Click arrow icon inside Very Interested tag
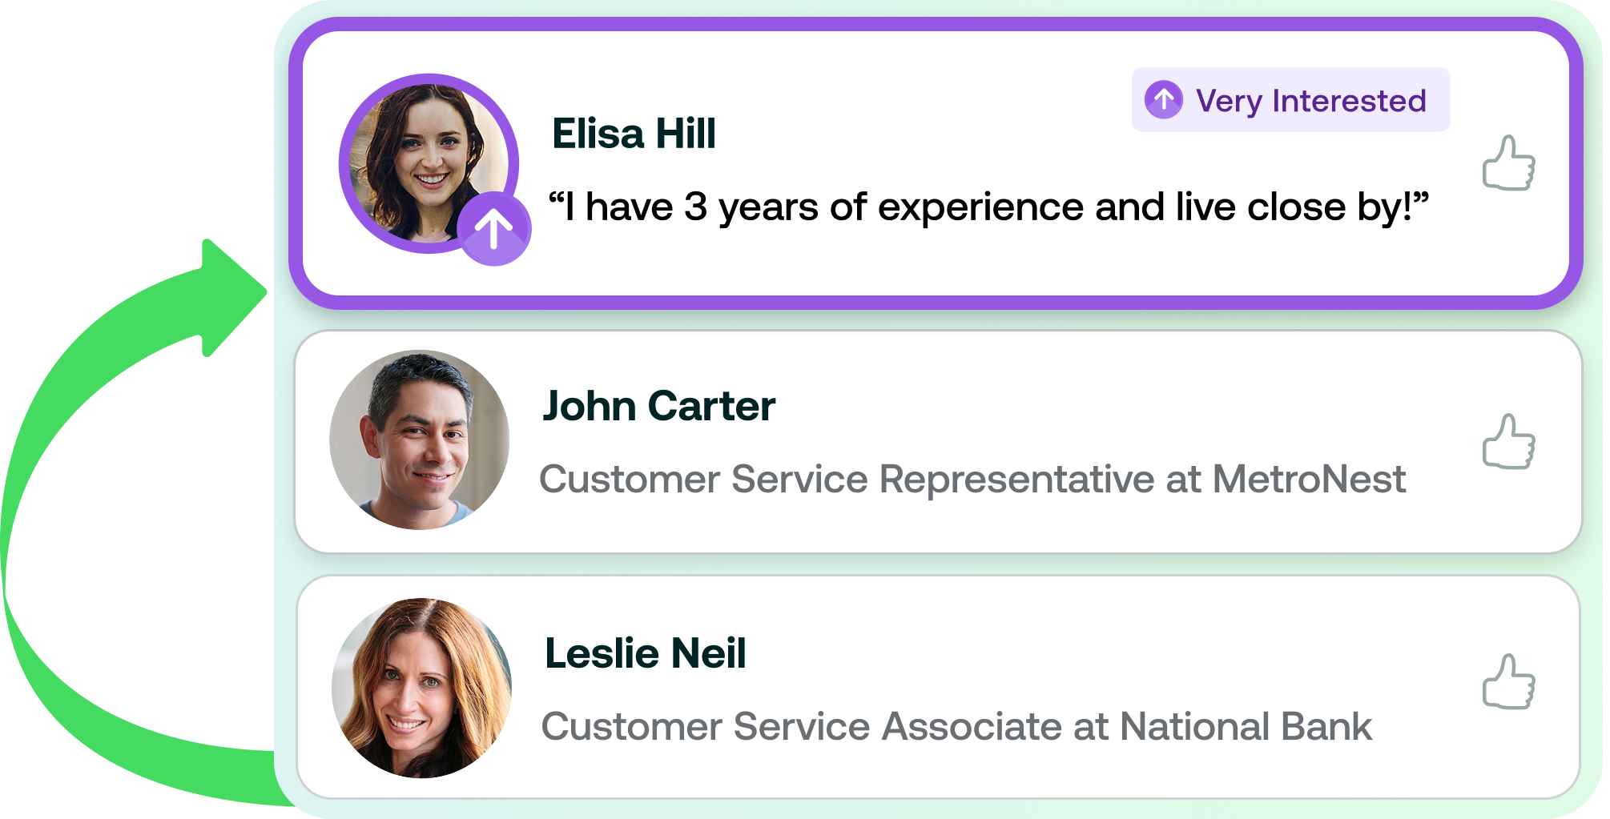 pyautogui.click(x=1164, y=100)
